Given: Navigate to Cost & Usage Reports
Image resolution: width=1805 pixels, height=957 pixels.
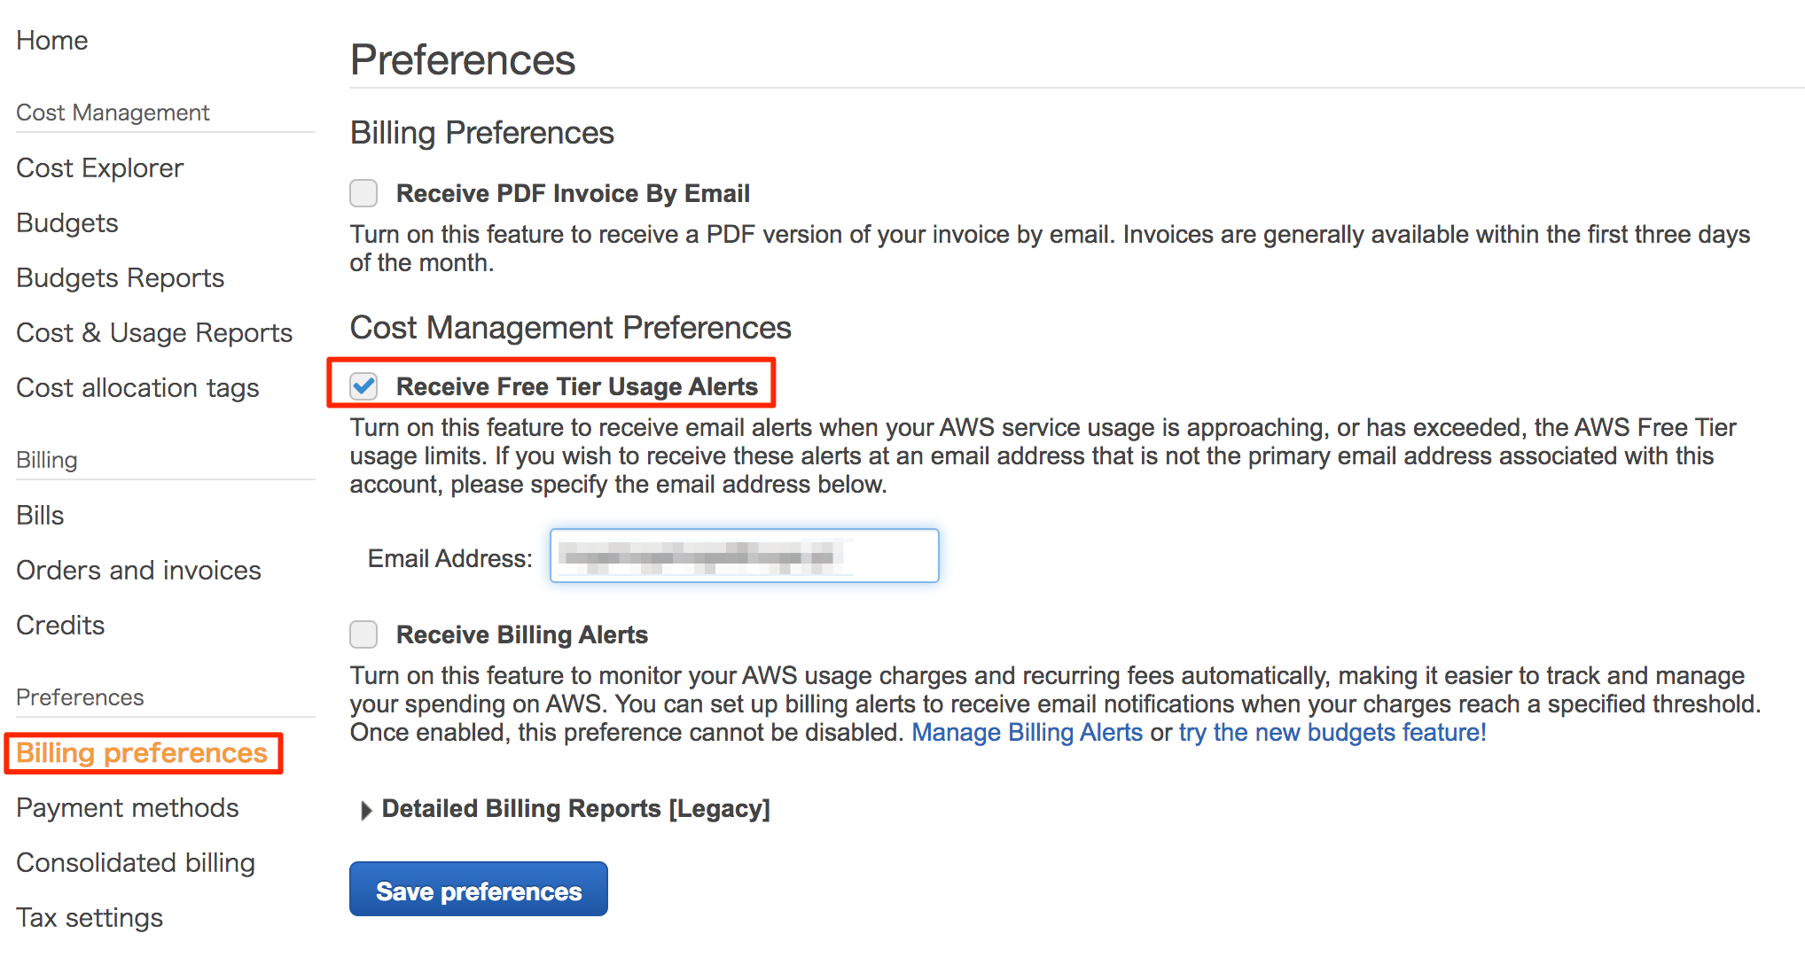Looking at the screenshot, I should pyautogui.click(x=154, y=333).
